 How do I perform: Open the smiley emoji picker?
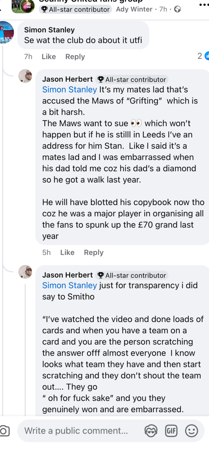coord(191,431)
